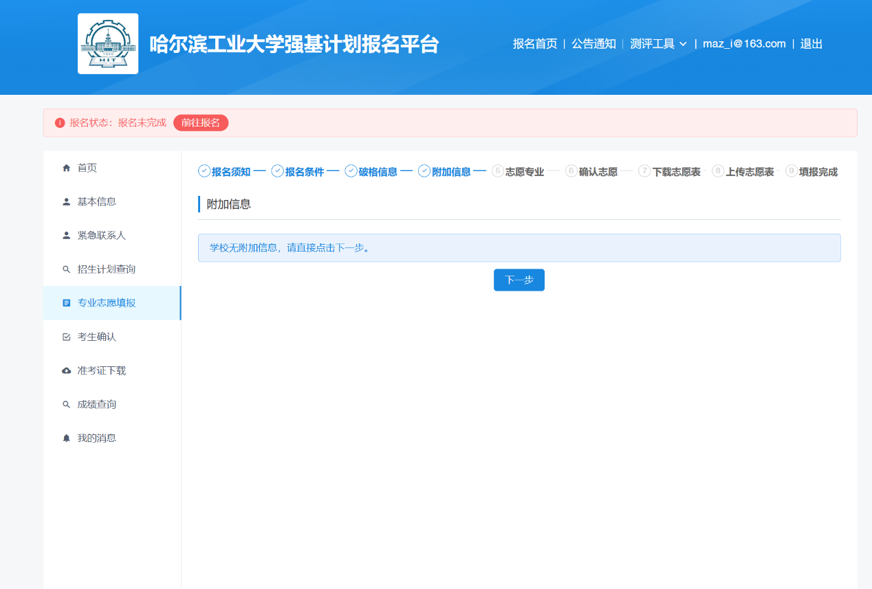Click the cloud download icon beside 准考证下载
The width and height of the screenshot is (872, 589).
[x=67, y=370]
